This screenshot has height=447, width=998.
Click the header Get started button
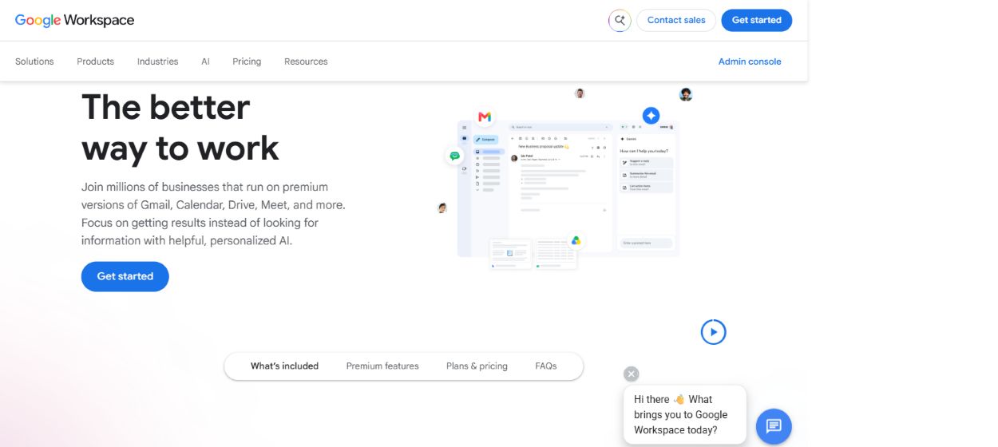click(756, 21)
